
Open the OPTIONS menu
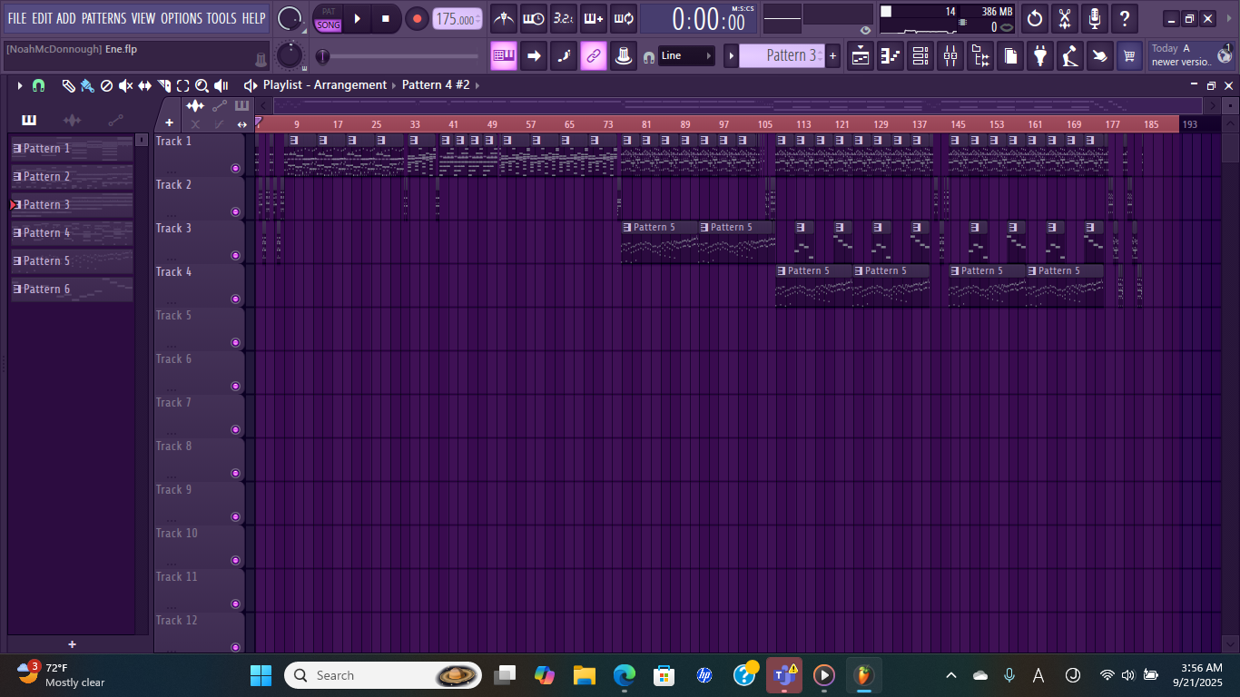coord(182,18)
